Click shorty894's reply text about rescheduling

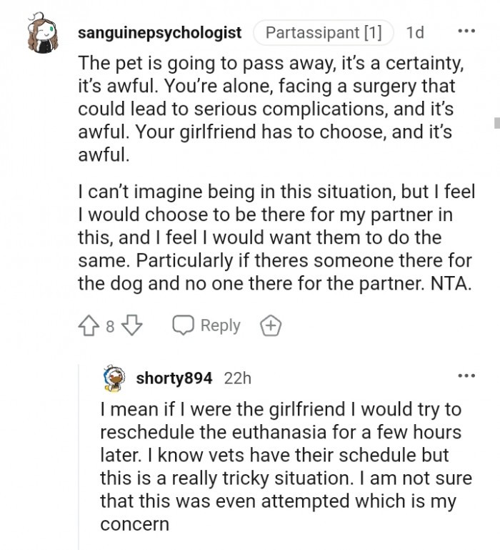coord(286,467)
